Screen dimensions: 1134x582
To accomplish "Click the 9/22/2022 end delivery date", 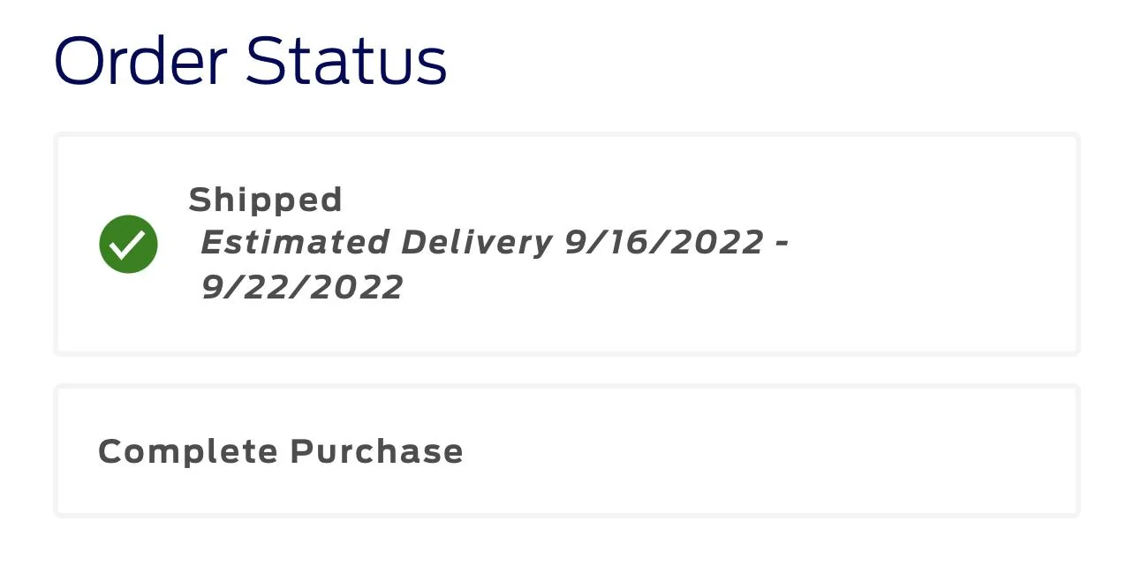I will [302, 287].
